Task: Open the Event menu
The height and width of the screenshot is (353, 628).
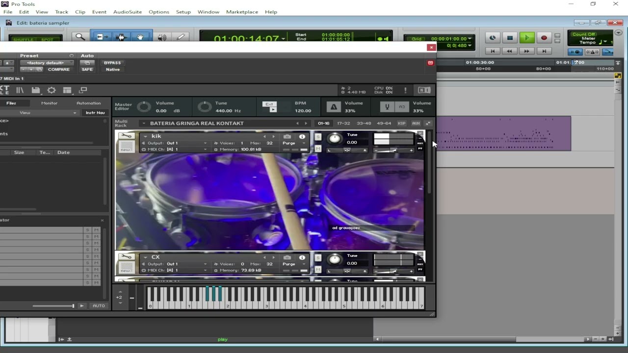Action: coord(99,12)
